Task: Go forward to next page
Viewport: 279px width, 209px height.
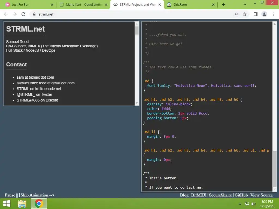Action: [x=15, y=14]
